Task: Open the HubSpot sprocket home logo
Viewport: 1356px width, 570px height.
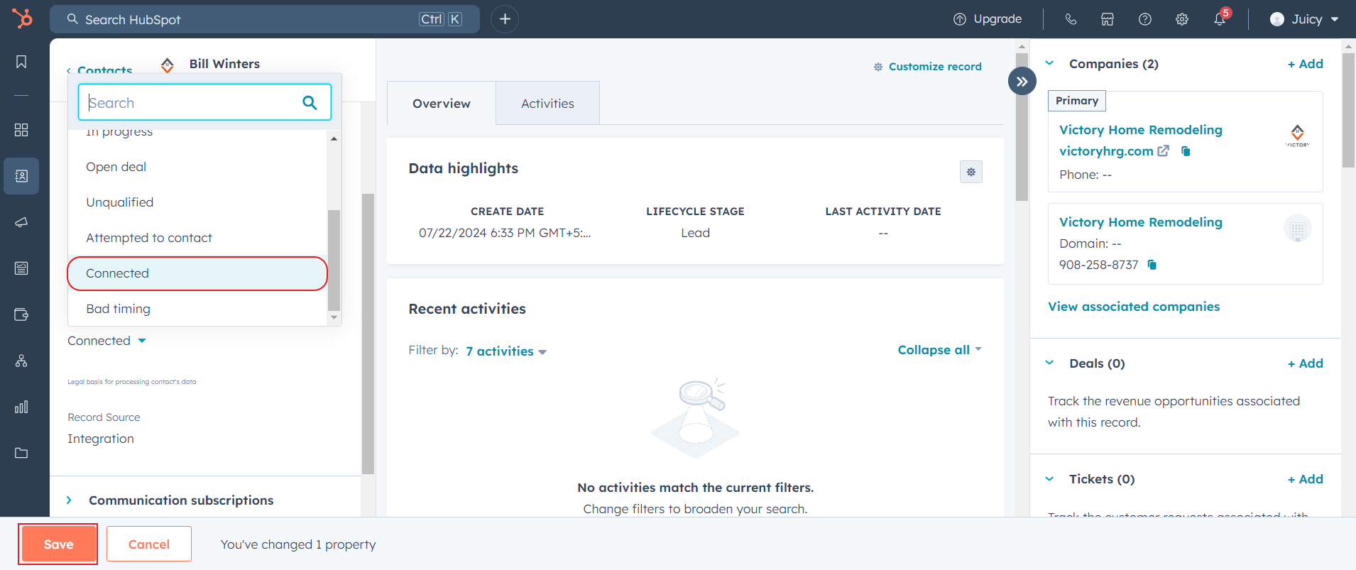Action: (22, 18)
